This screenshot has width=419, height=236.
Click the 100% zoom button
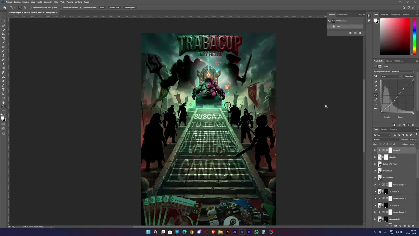click(x=102, y=7)
